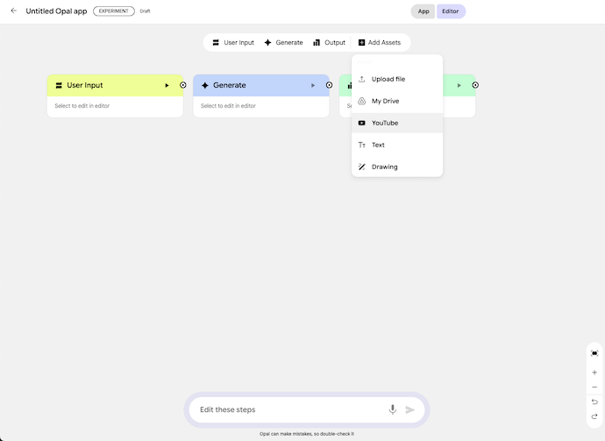Go back using the top-left arrow
Viewport: 605px width, 441px height.
14,11
